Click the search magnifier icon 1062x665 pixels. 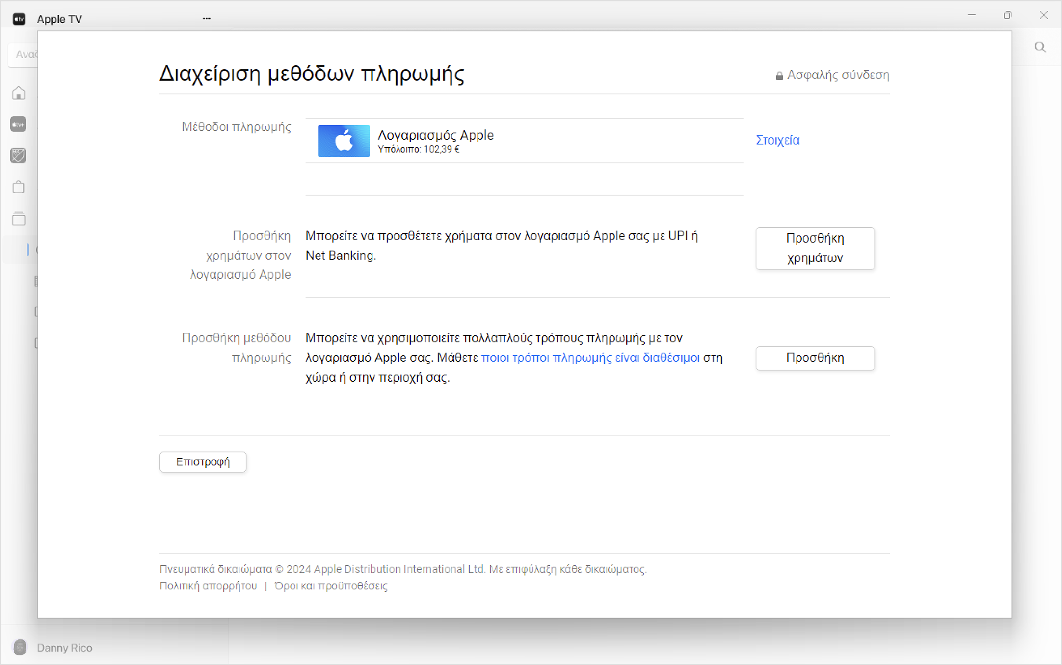(x=1040, y=47)
